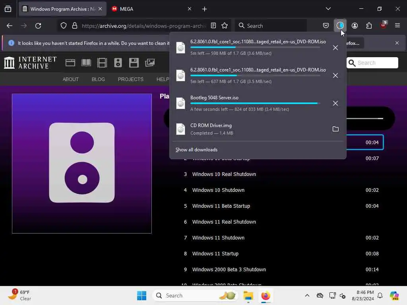Image resolution: width=407 pixels, height=305 pixels.
Task: Open the Extensions puzzle icon
Action: [x=369, y=26]
